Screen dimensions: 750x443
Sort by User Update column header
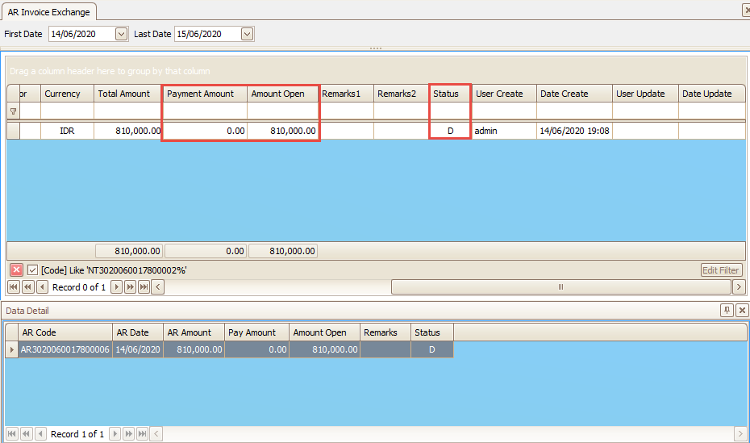645,94
